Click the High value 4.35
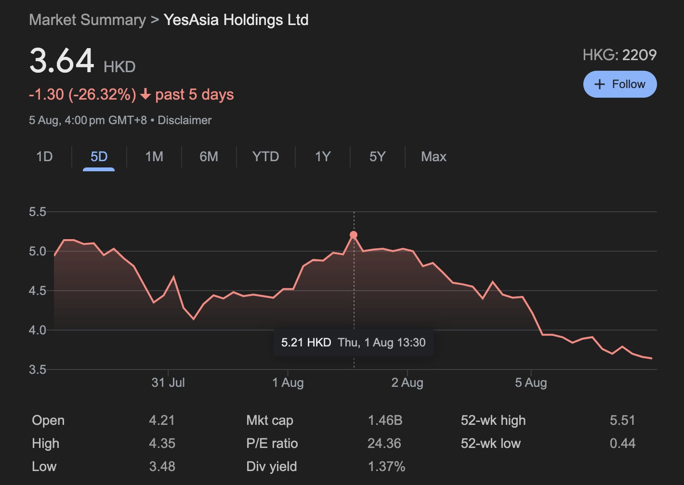 (x=162, y=444)
